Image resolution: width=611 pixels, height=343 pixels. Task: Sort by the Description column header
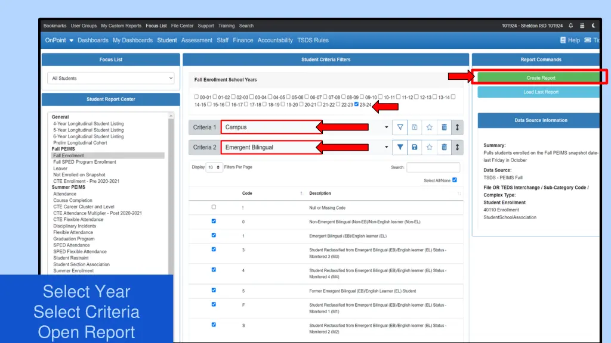click(320, 194)
